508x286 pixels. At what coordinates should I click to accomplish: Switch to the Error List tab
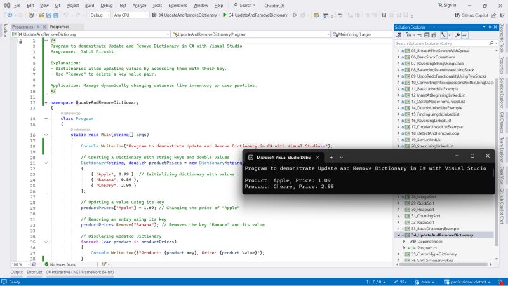pyautogui.click(x=34, y=272)
